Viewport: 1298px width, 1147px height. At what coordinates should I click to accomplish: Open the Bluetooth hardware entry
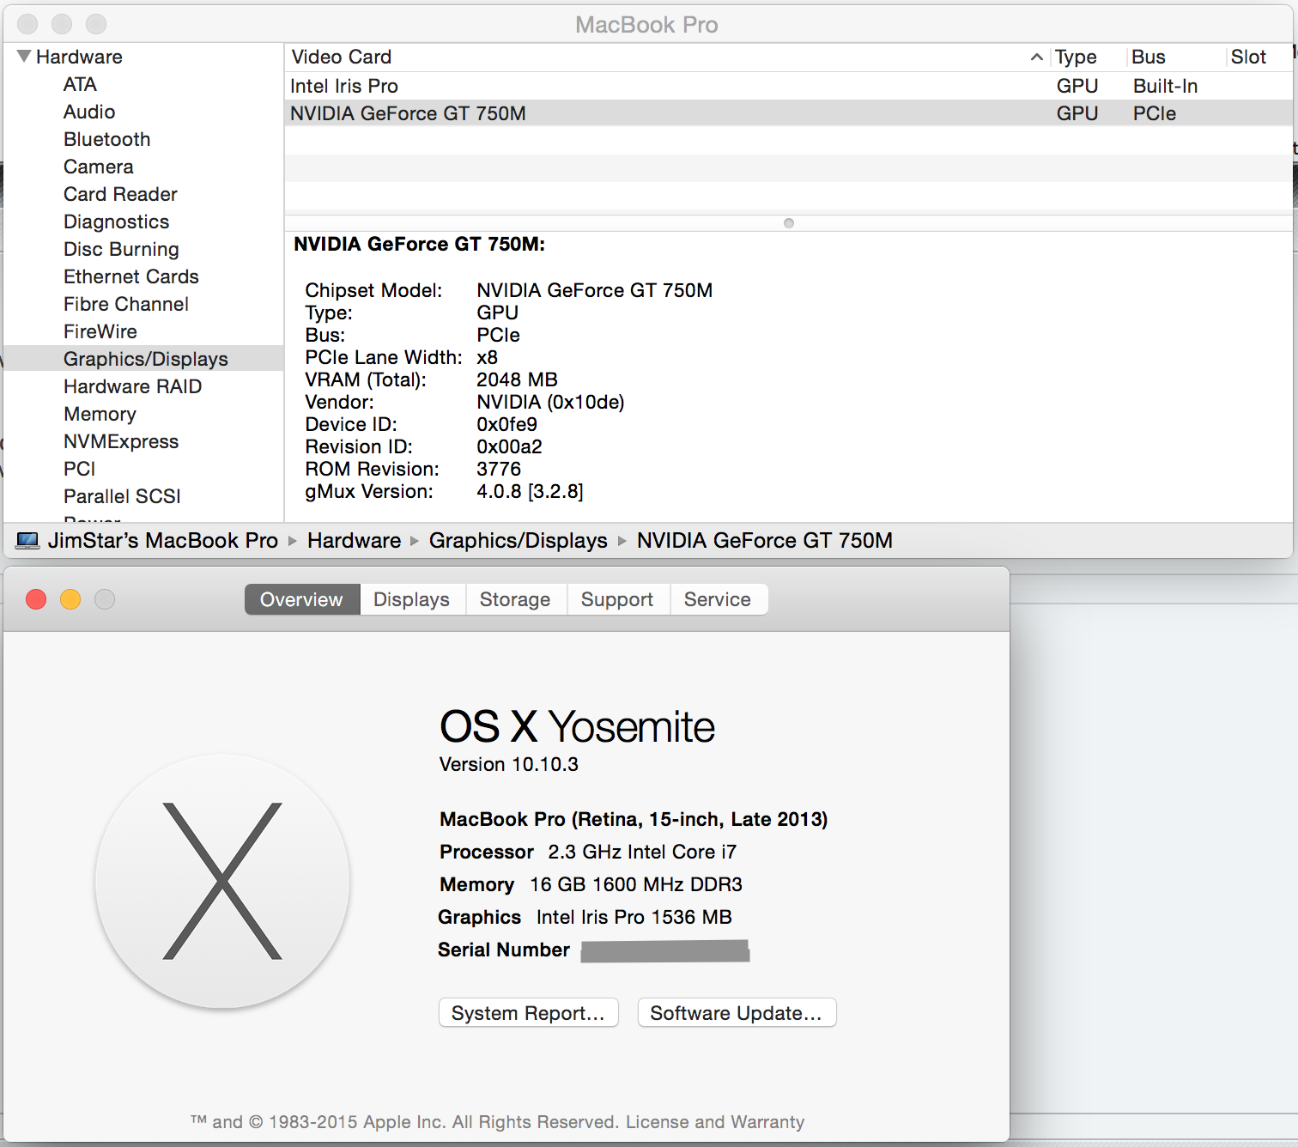[107, 139]
